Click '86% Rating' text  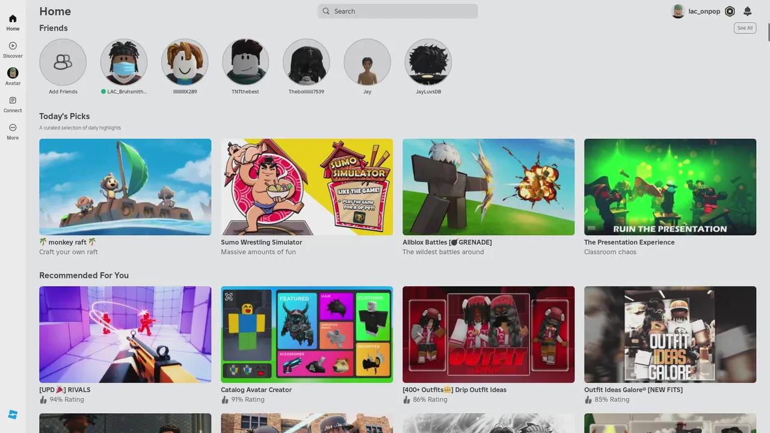tap(430, 399)
